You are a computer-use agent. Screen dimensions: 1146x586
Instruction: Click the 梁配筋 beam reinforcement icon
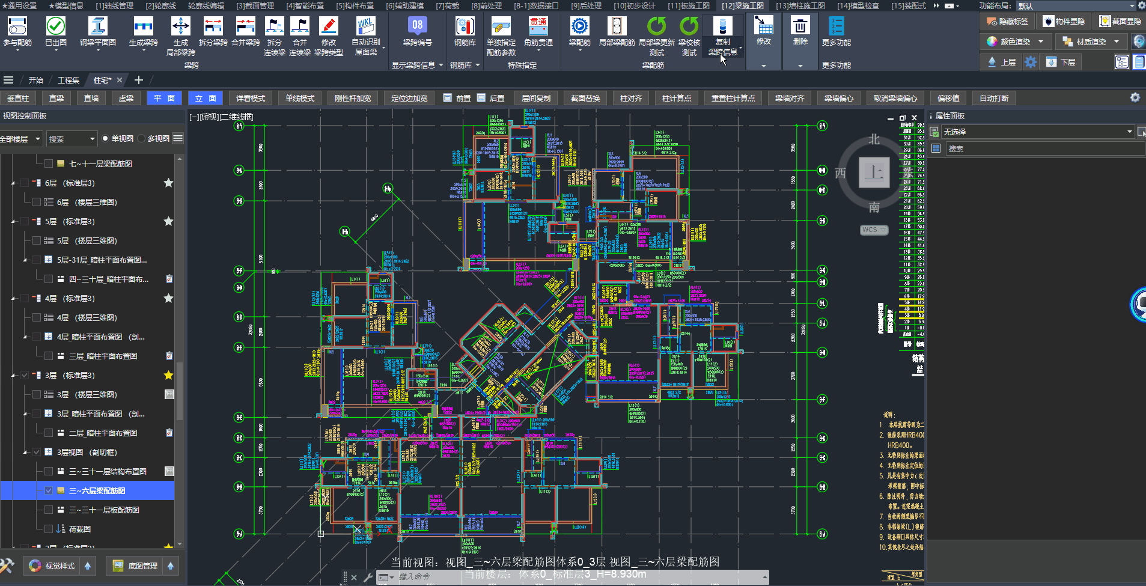[x=579, y=27]
